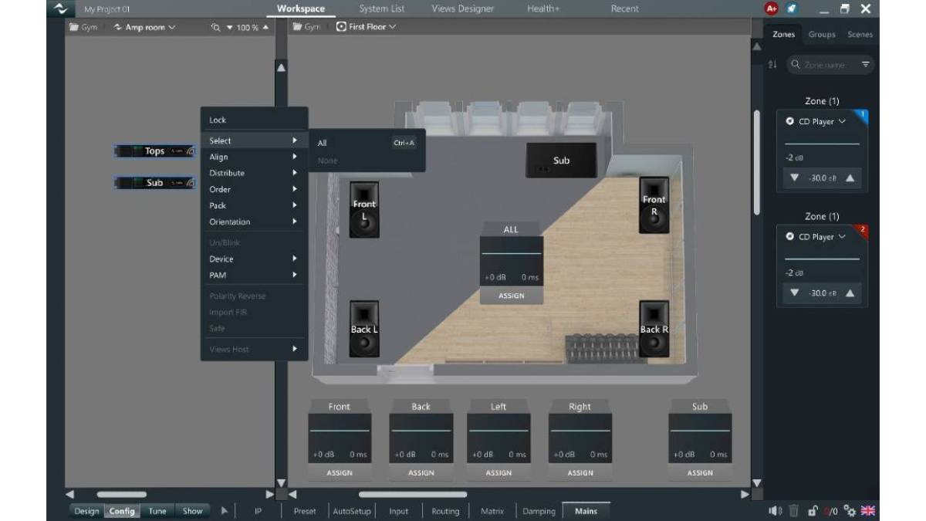Choose Lock from the context menu
The height and width of the screenshot is (521, 926).
(254, 120)
